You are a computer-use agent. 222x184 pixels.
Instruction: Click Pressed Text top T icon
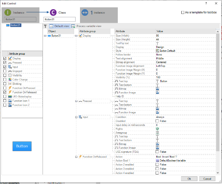click(x=157, y=101)
